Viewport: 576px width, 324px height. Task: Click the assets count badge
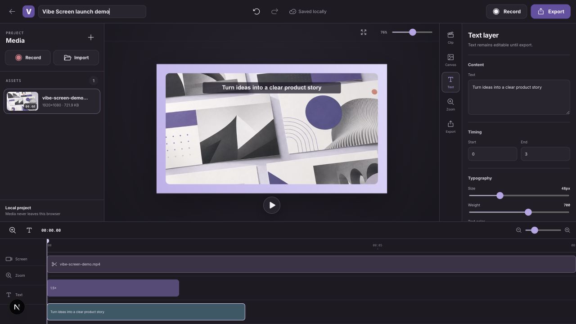click(x=94, y=81)
